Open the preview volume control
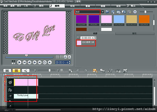The height and width of the screenshot is (112, 157). (x=50, y=63)
